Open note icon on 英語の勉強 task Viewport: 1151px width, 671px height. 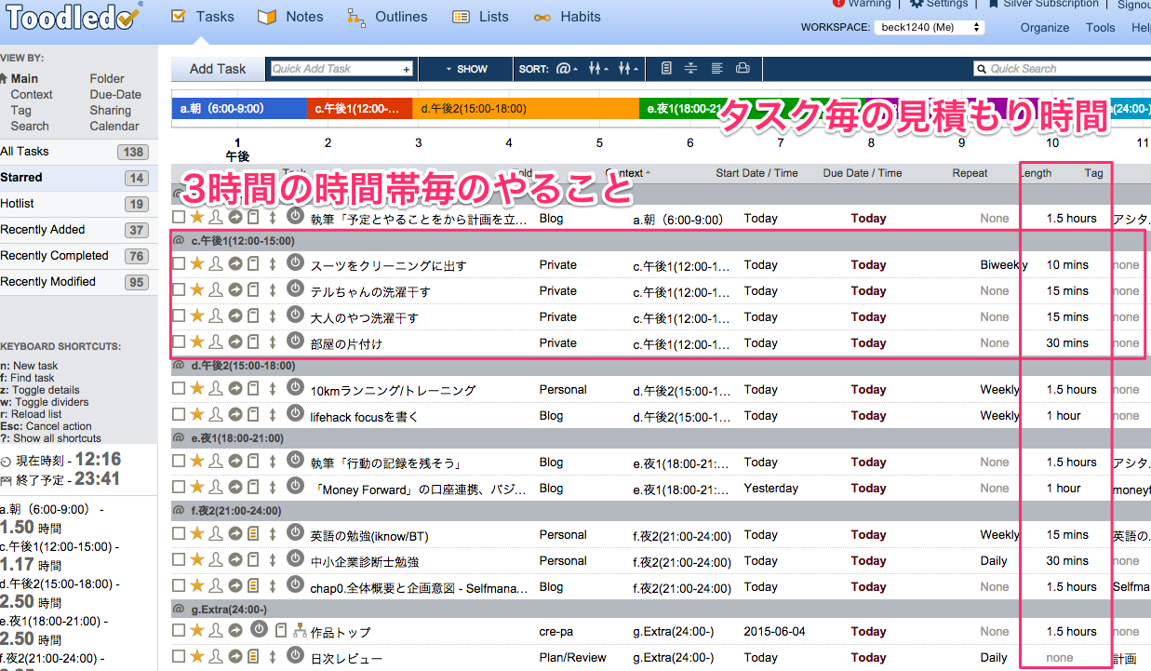253,535
